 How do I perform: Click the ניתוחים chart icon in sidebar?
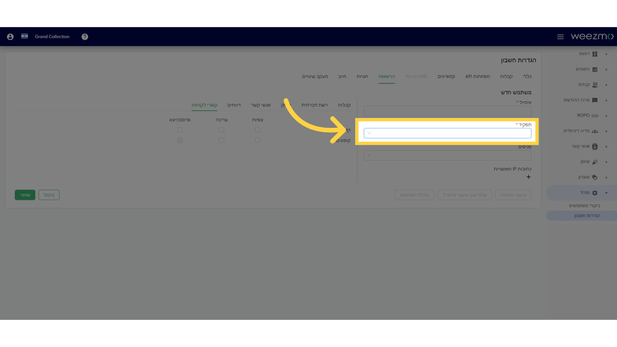point(595,69)
